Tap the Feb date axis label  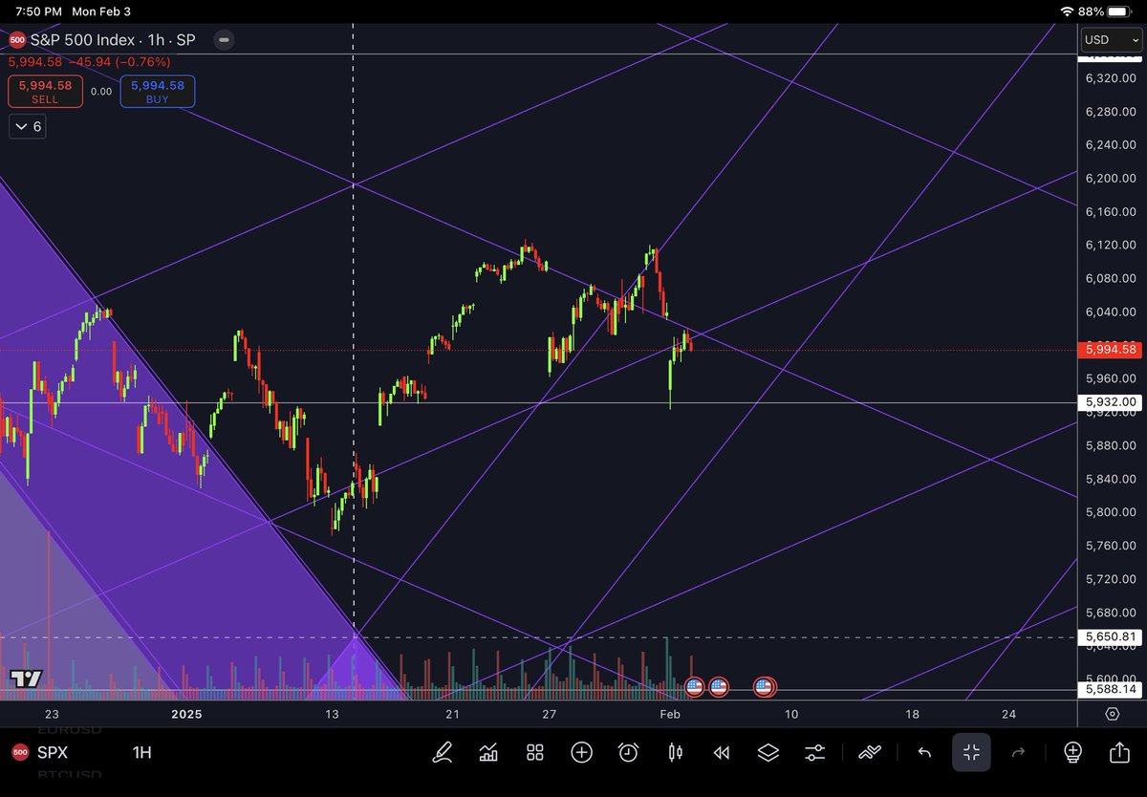(670, 714)
